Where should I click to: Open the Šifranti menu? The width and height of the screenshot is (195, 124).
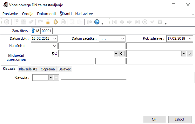(66, 14)
